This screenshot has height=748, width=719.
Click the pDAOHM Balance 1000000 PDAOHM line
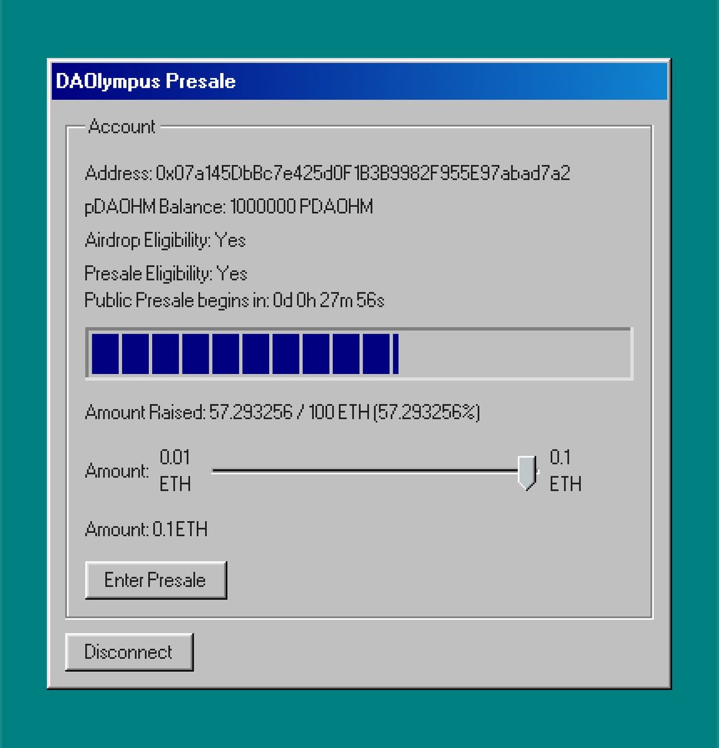229,206
